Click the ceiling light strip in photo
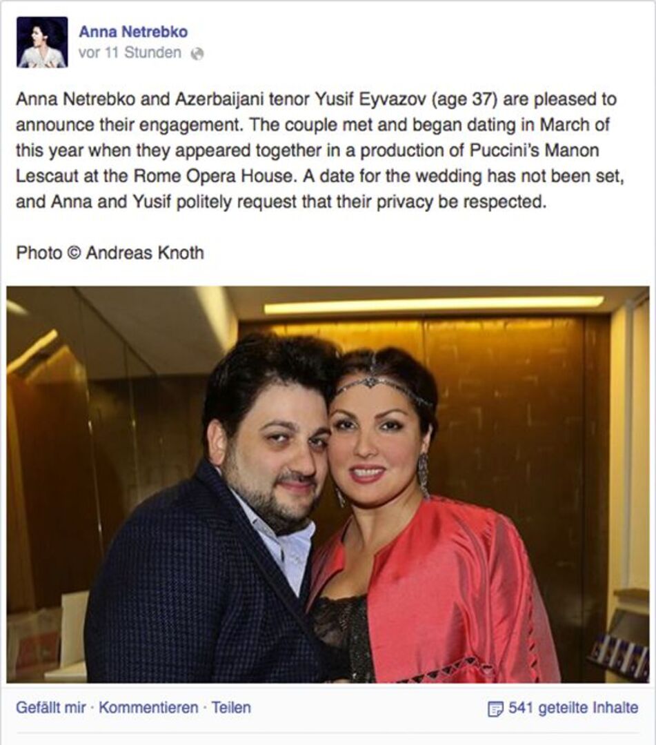 point(433,304)
